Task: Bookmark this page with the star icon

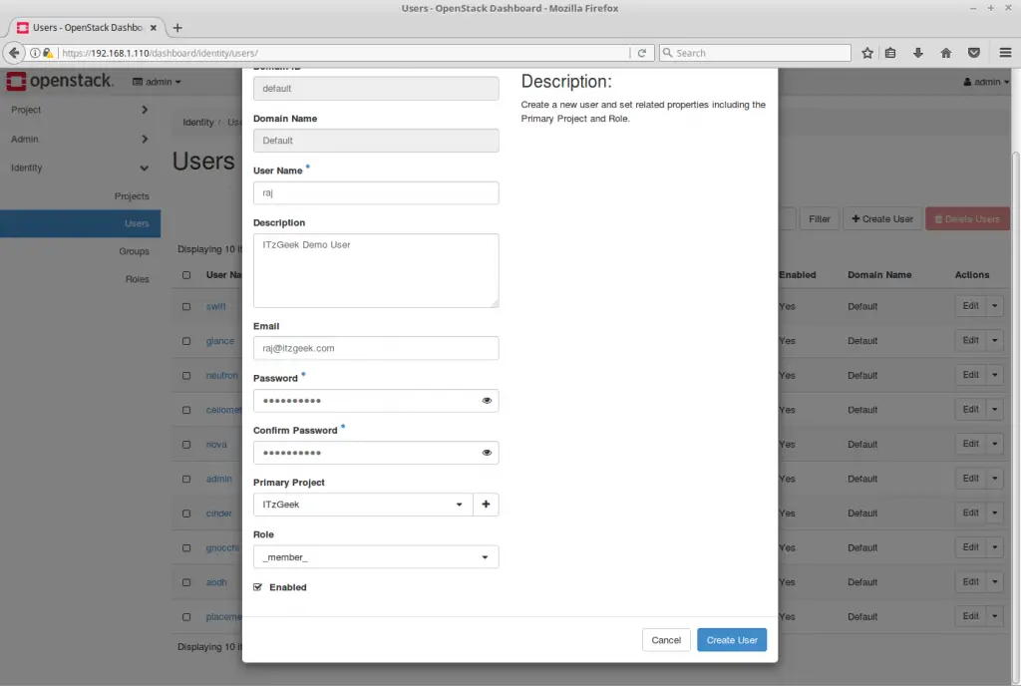Action: (x=867, y=53)
